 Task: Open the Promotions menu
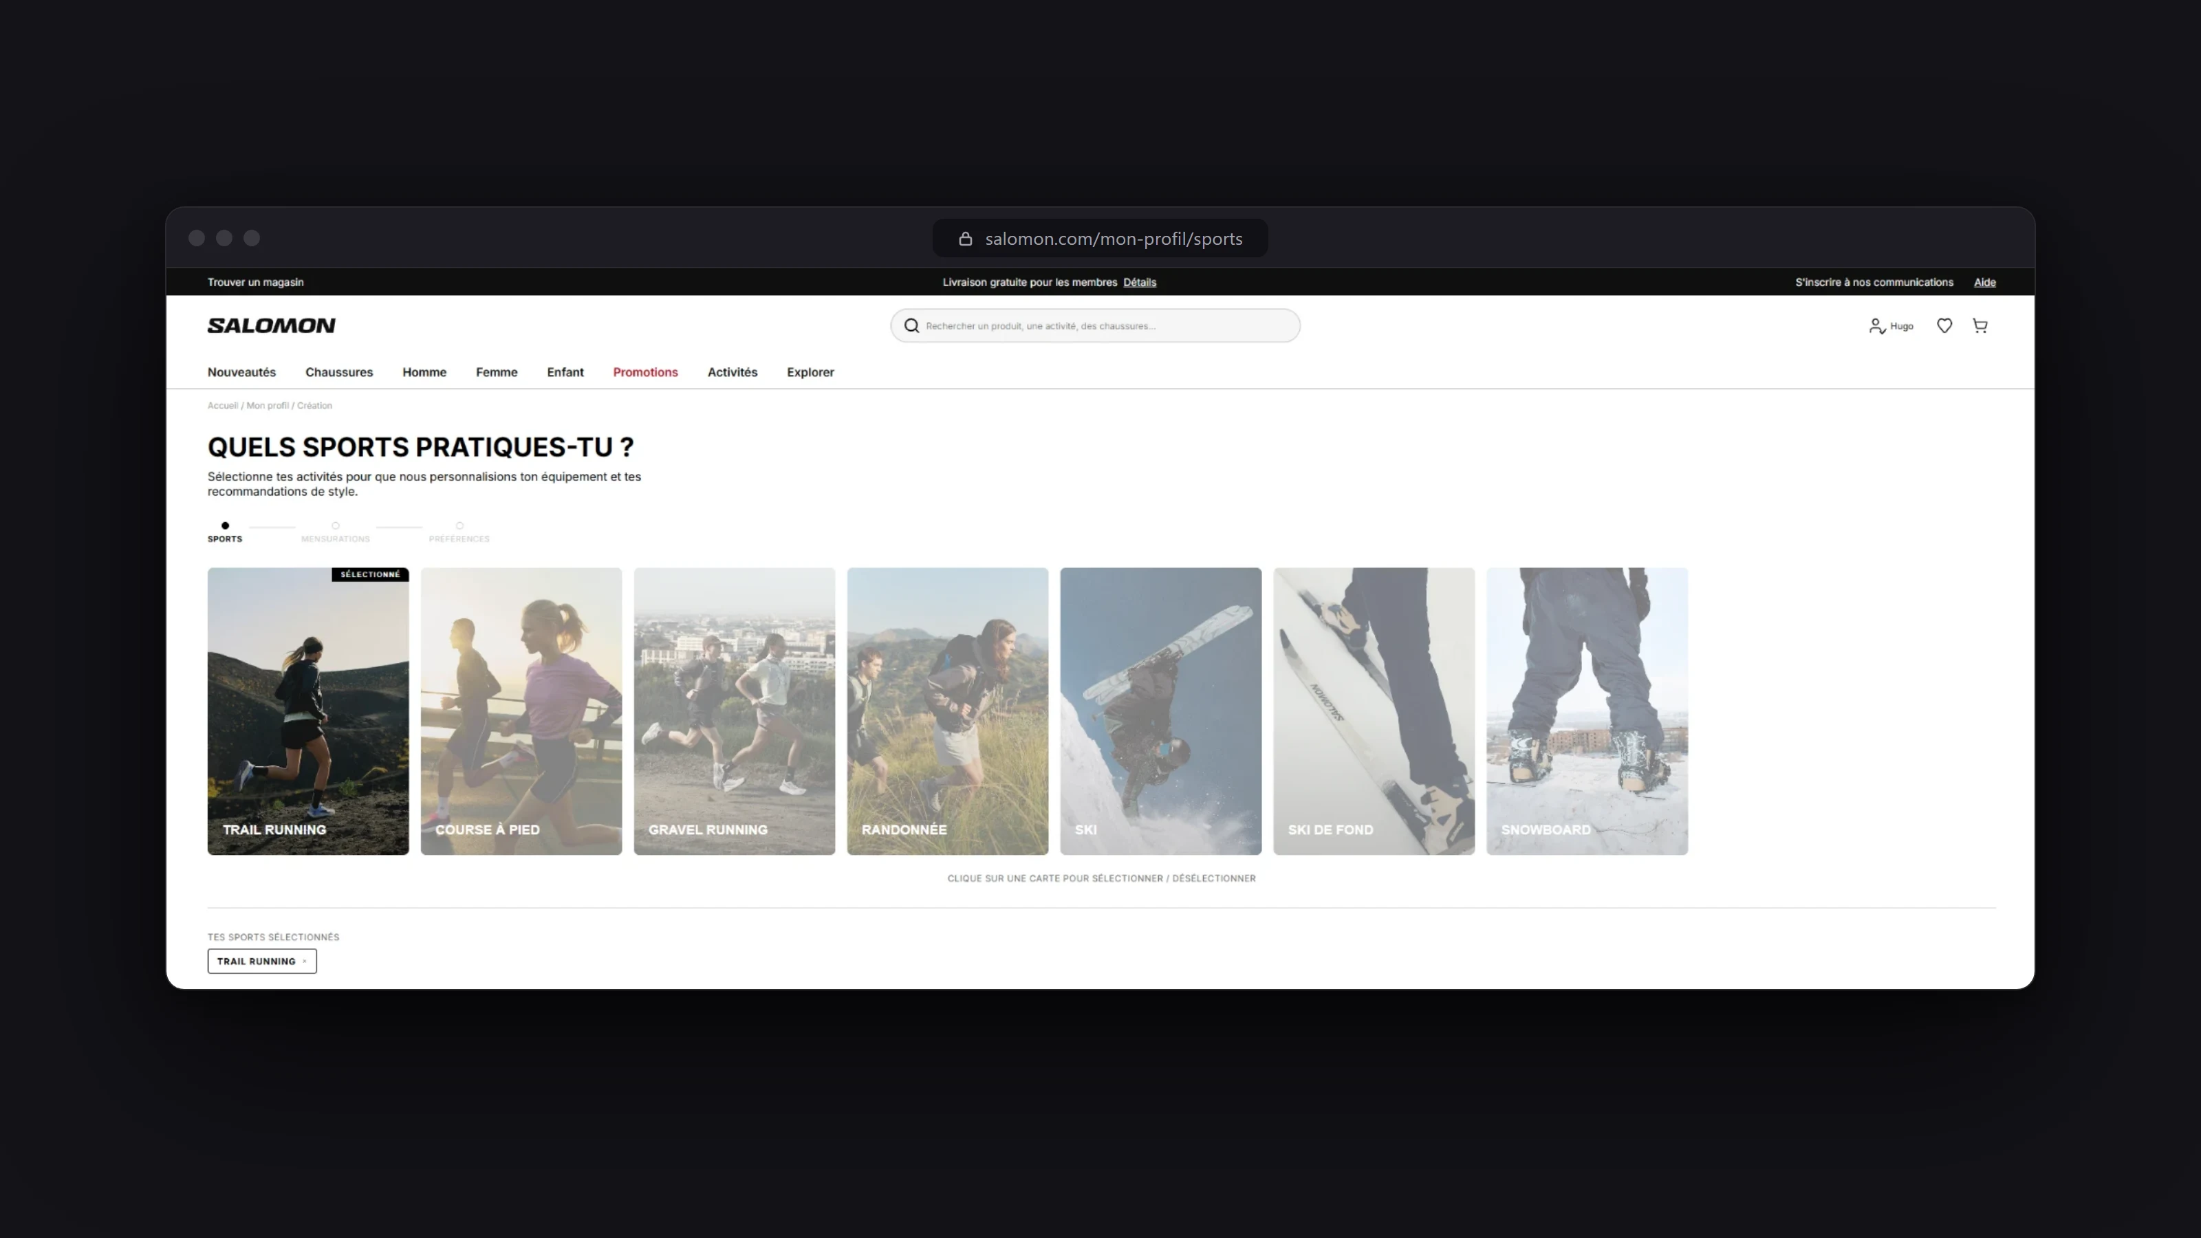[645, 373]
